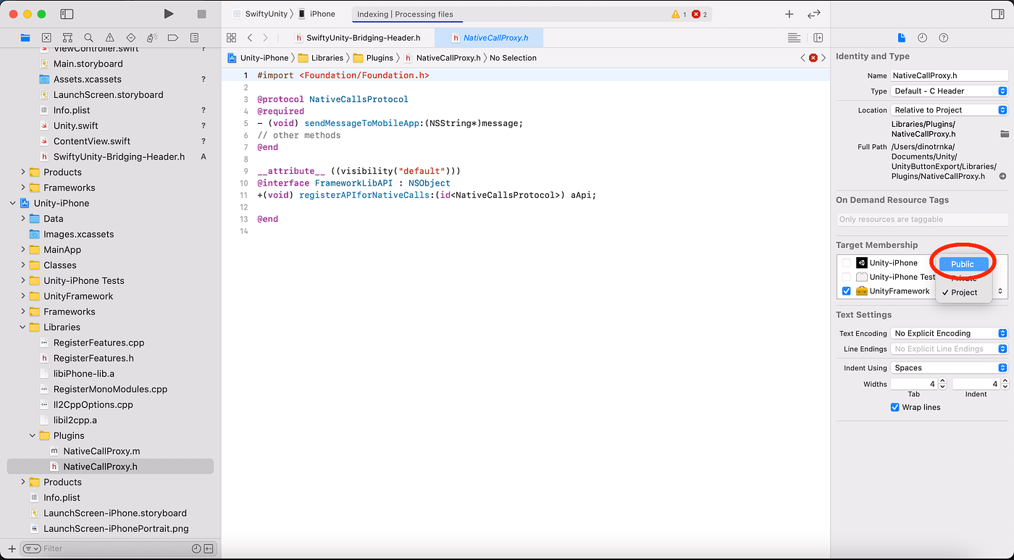Open the project navigator folder icon
Image resolution: width=1014 pixels, height=560 pixels.
tap(25, 38)
